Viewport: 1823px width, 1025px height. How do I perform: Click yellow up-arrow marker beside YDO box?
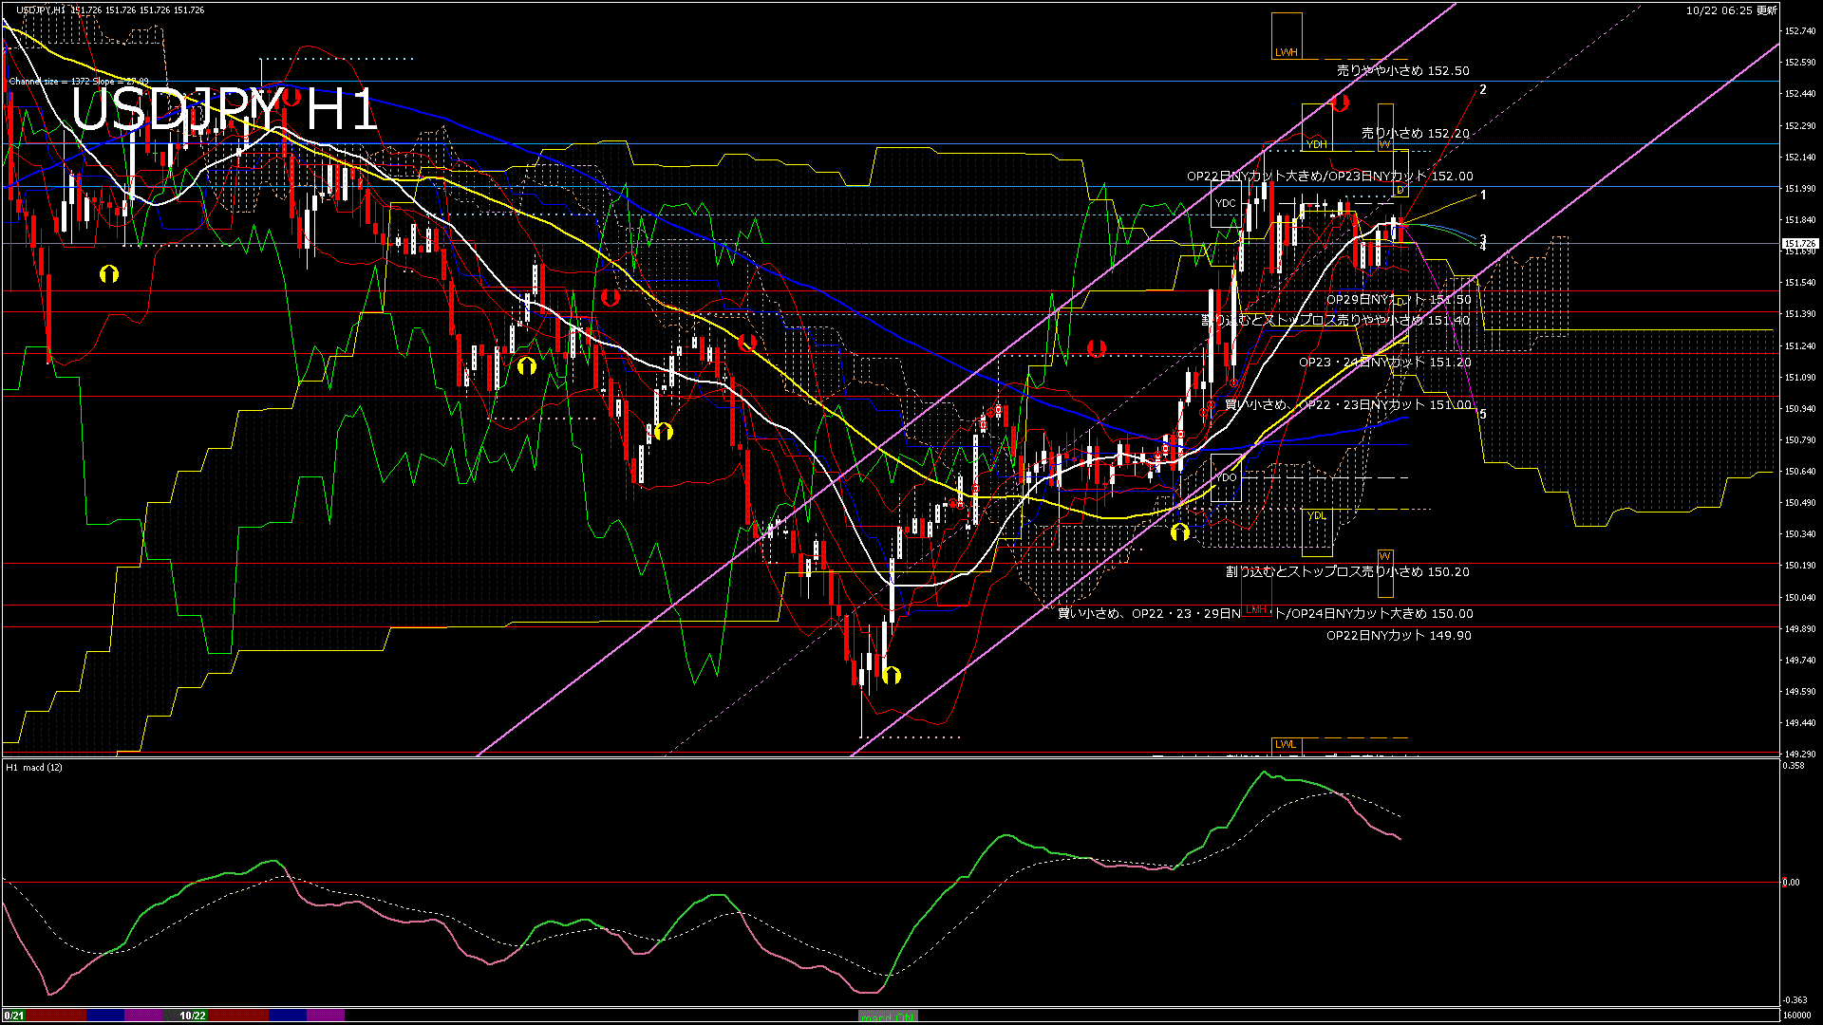pyautogui.click(x=1179, y=532)
